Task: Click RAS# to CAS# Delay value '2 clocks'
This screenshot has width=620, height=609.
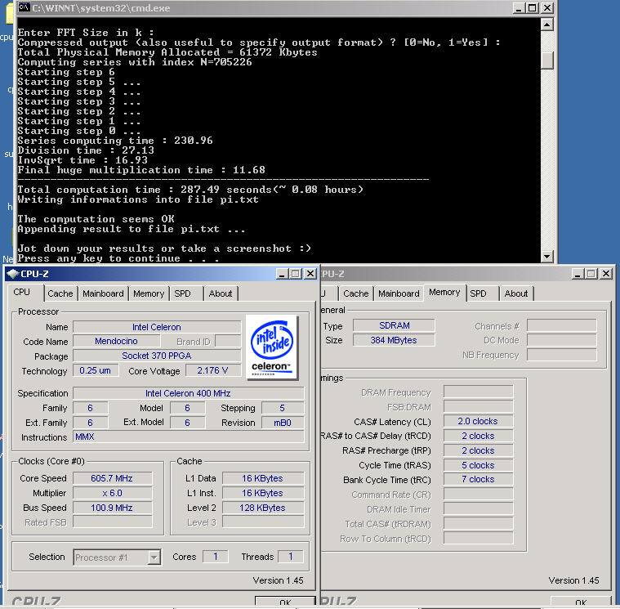Action: pyautogui.click(x=478, y=436)
